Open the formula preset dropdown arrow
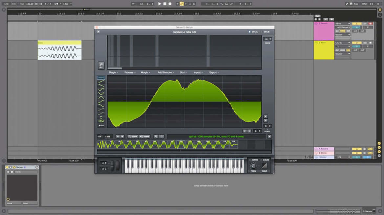The width and height of the screenshot is (384, 215). pos(269,136)
